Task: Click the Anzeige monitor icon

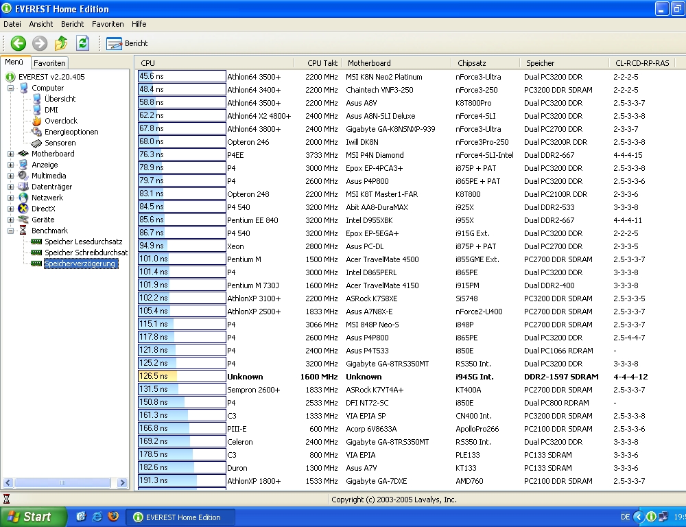Action: click(23, 165)
